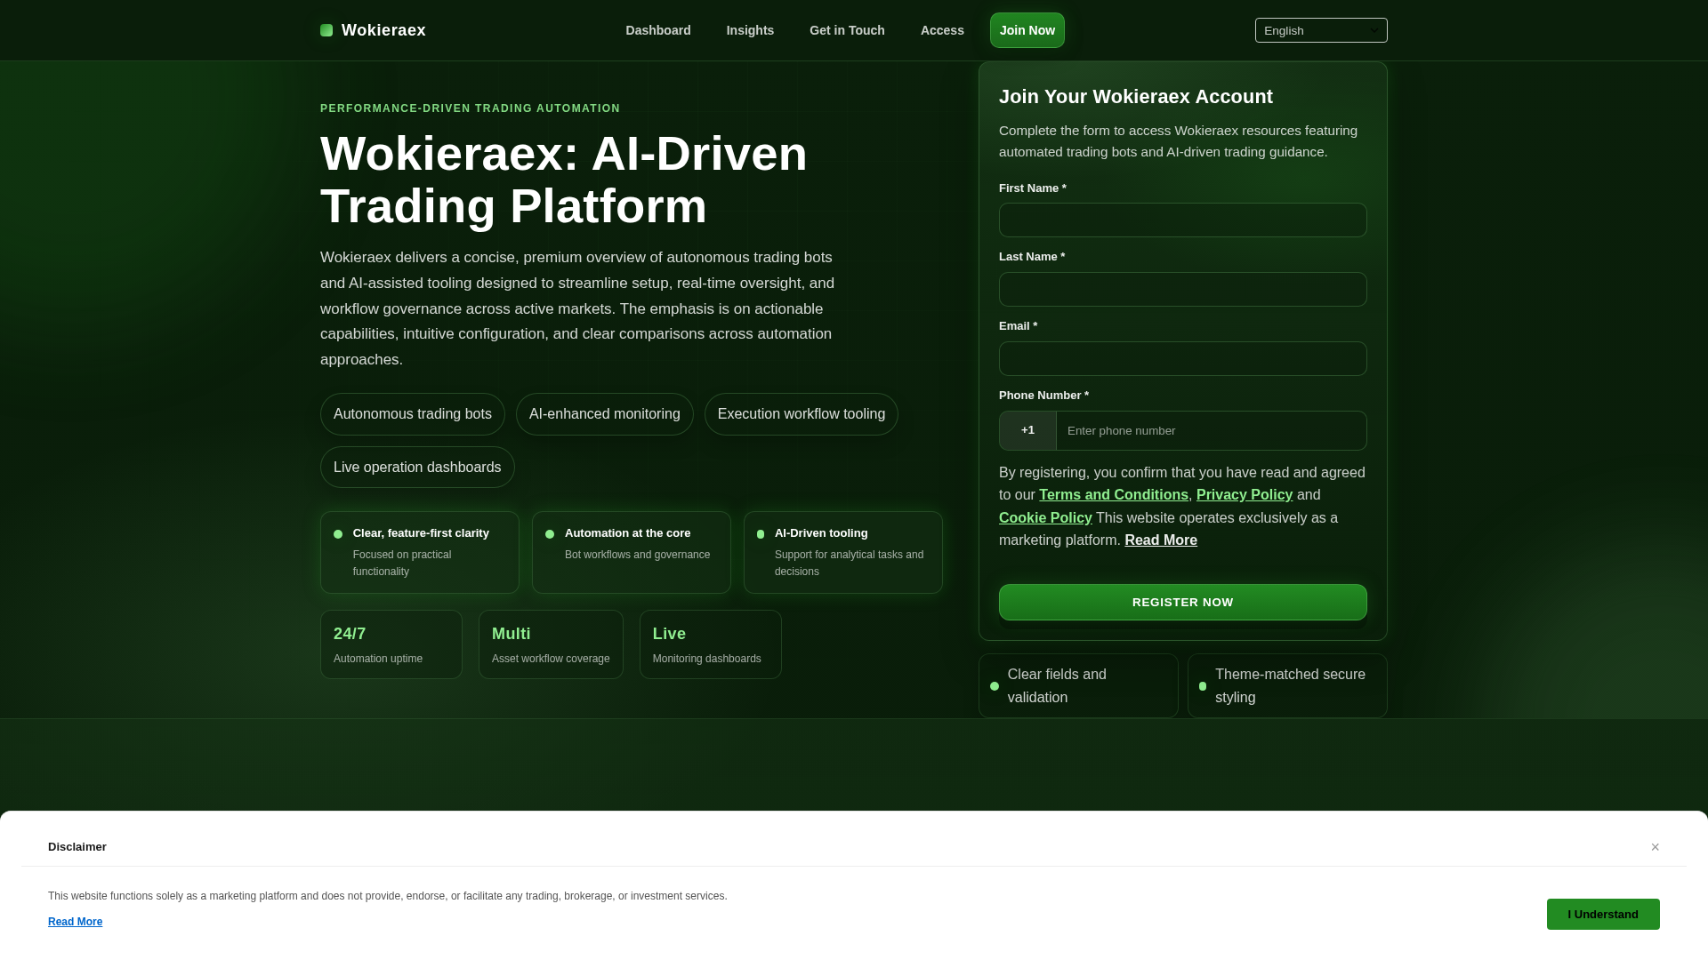Select the Execution workflow tooling pill
Screen dimensions: 1708x960
(x=802, y=414)
